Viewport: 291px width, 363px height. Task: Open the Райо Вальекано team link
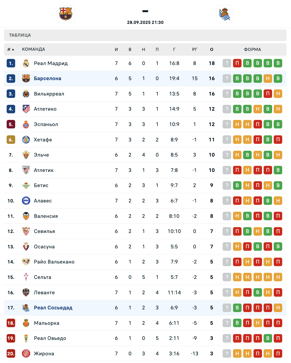pyautogui.click(x=54, y=262)
